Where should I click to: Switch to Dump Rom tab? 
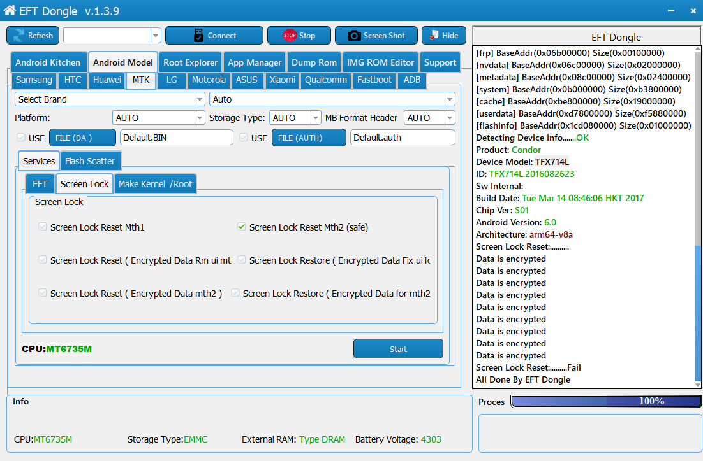pos(314,62)
